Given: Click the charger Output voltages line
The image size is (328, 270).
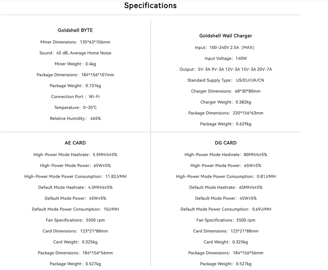Looking at the screenshot, I should 225,69.
